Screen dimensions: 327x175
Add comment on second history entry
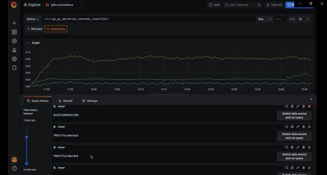coord(286,127)
